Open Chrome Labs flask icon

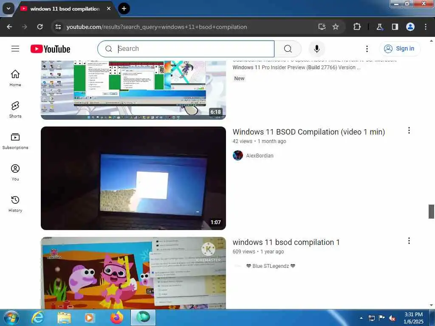click(x=379, y=27)
